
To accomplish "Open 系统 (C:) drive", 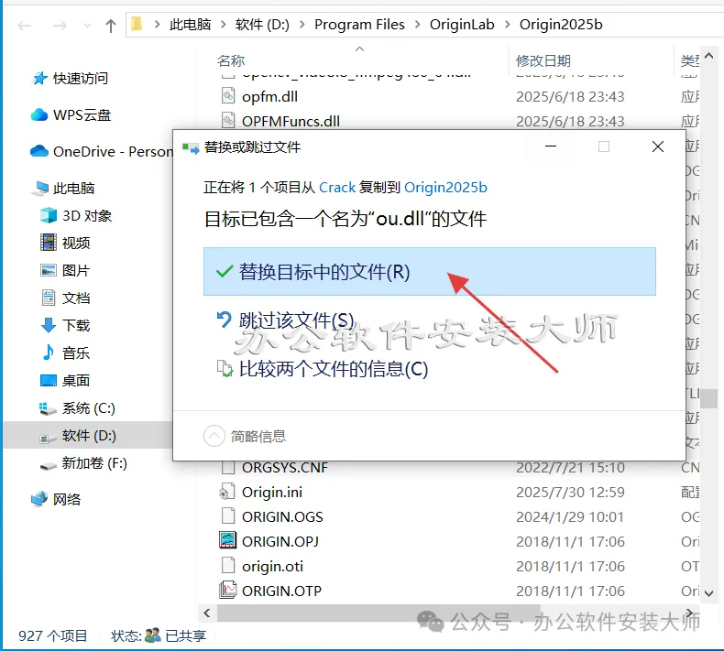I will (89, 407).
